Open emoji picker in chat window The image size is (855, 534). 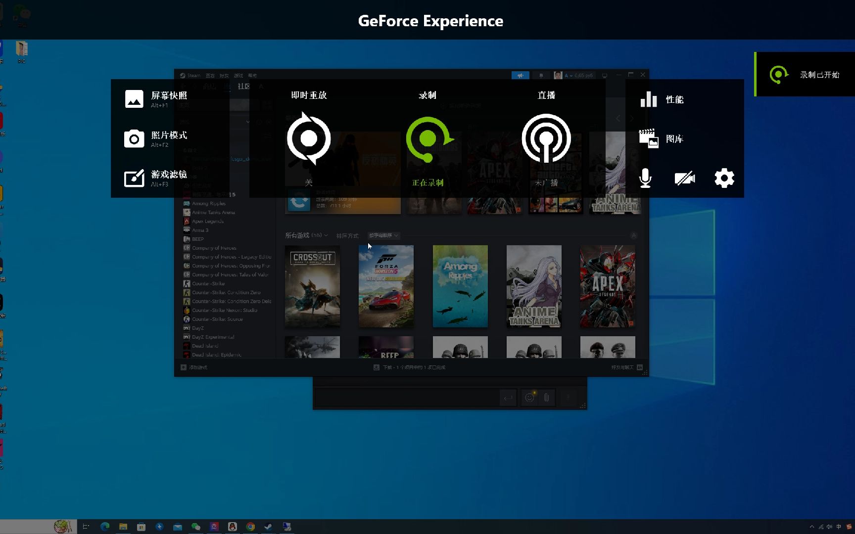tap(529, 398)
